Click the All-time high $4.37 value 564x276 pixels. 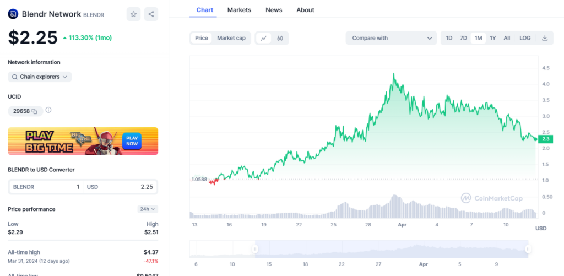(x=151, y=252)
